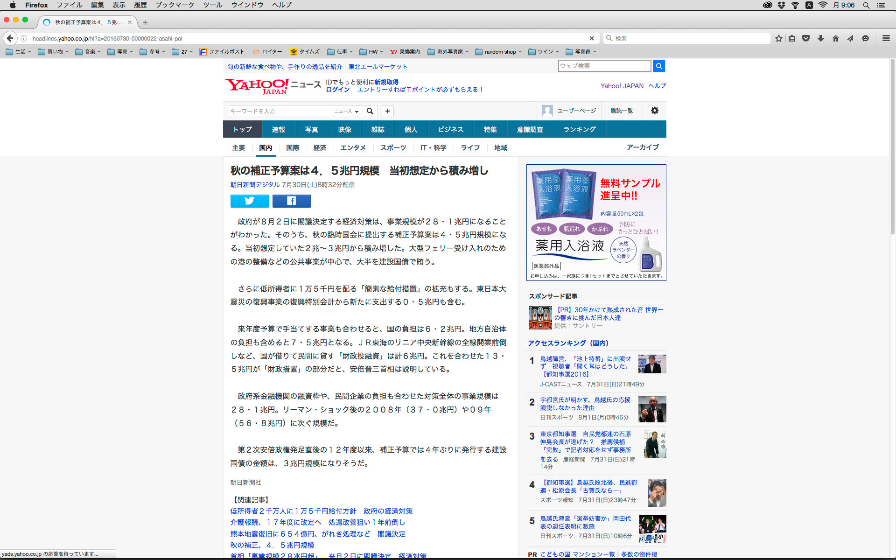
Task: Share article via Twitter button
Action: click(x=249, y=201)
